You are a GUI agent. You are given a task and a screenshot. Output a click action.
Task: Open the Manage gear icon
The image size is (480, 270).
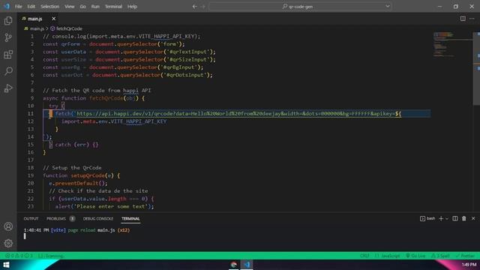pos(8,243)
